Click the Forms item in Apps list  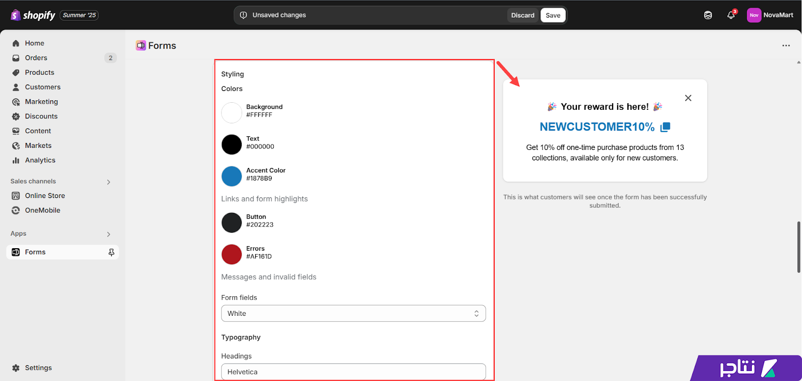click(63, 252)
